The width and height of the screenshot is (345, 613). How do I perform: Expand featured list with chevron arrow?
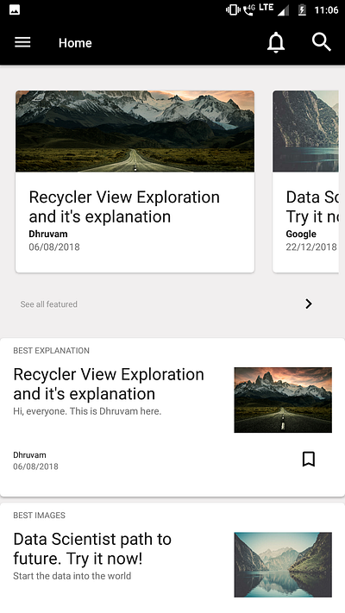309,303
